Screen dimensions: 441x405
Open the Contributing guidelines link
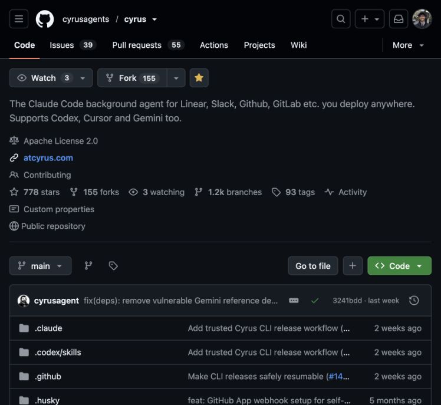tap(47, 175)
